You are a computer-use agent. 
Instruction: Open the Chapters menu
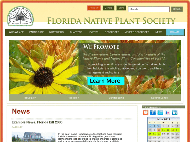coord(76,32)
